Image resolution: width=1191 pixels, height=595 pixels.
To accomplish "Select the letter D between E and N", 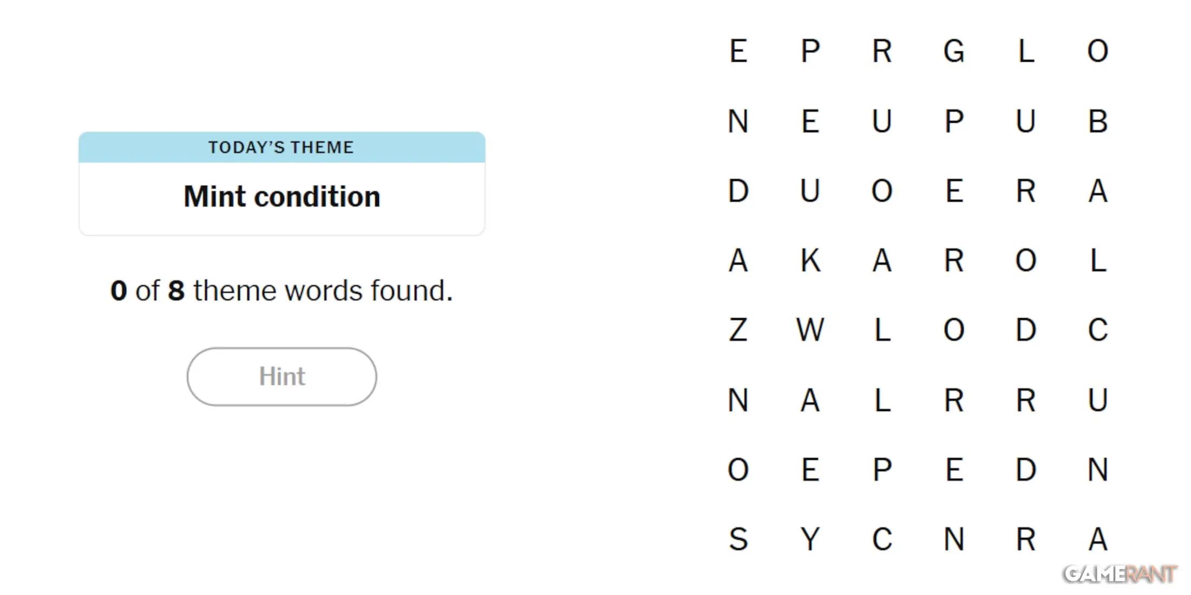I will (1026, 470).
